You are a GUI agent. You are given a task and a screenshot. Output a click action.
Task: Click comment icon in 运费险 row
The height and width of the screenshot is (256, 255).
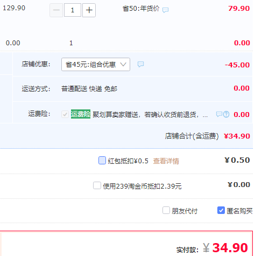coord(219,114)
